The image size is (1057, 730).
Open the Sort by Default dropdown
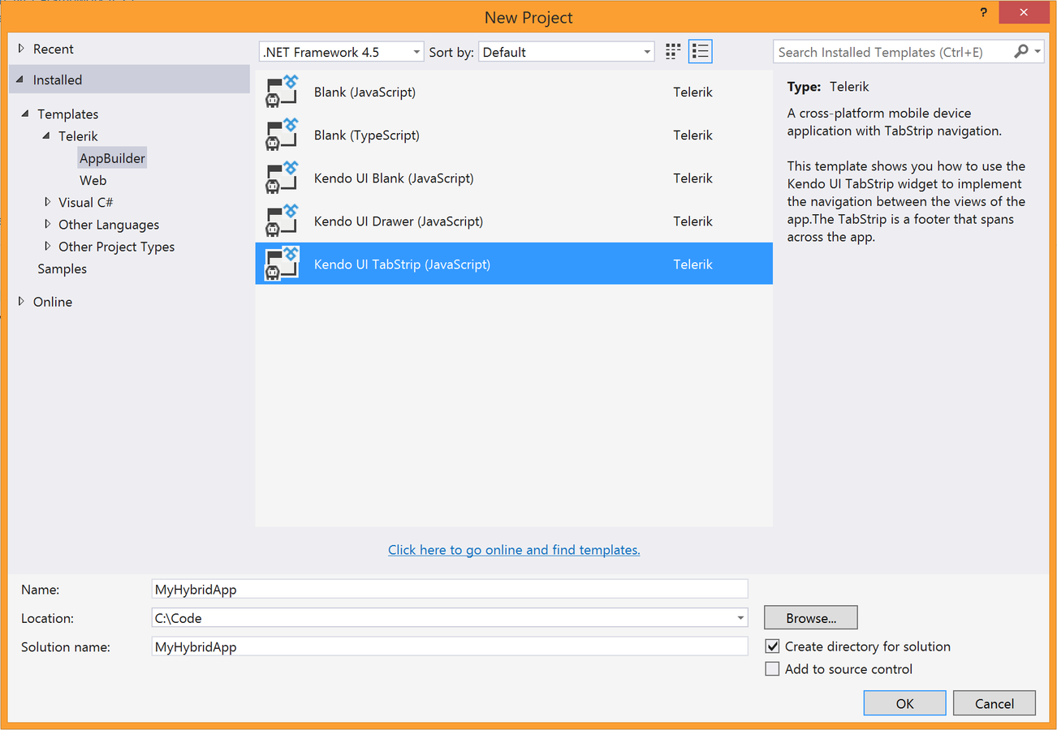pos(566,52)
